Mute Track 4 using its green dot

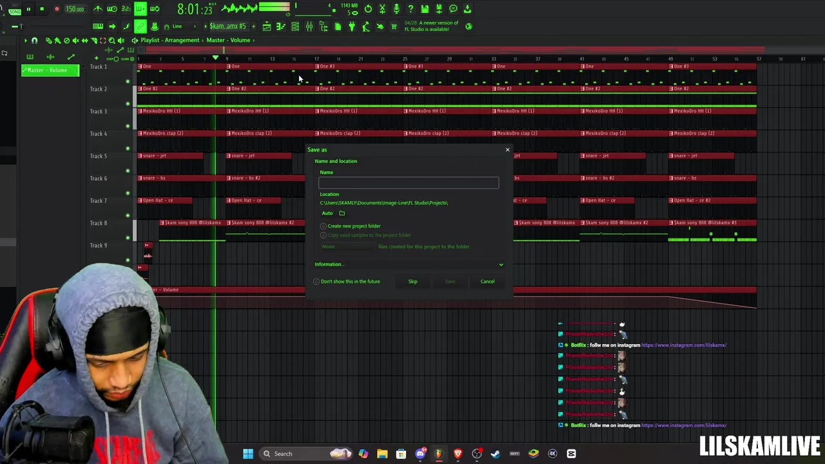click(x=128, y=148)
